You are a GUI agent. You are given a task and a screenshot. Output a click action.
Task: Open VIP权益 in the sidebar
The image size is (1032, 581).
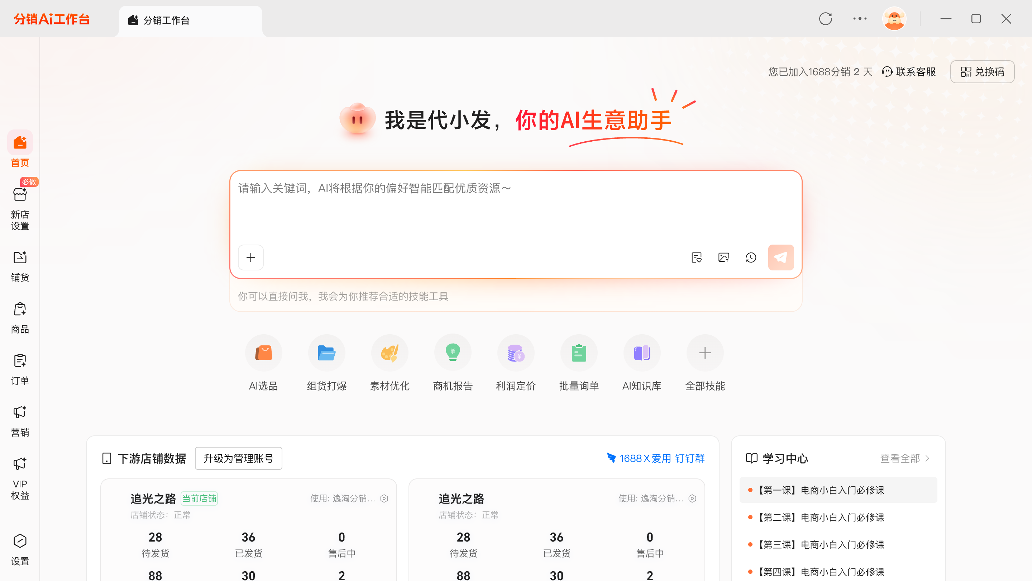[20, 478]
